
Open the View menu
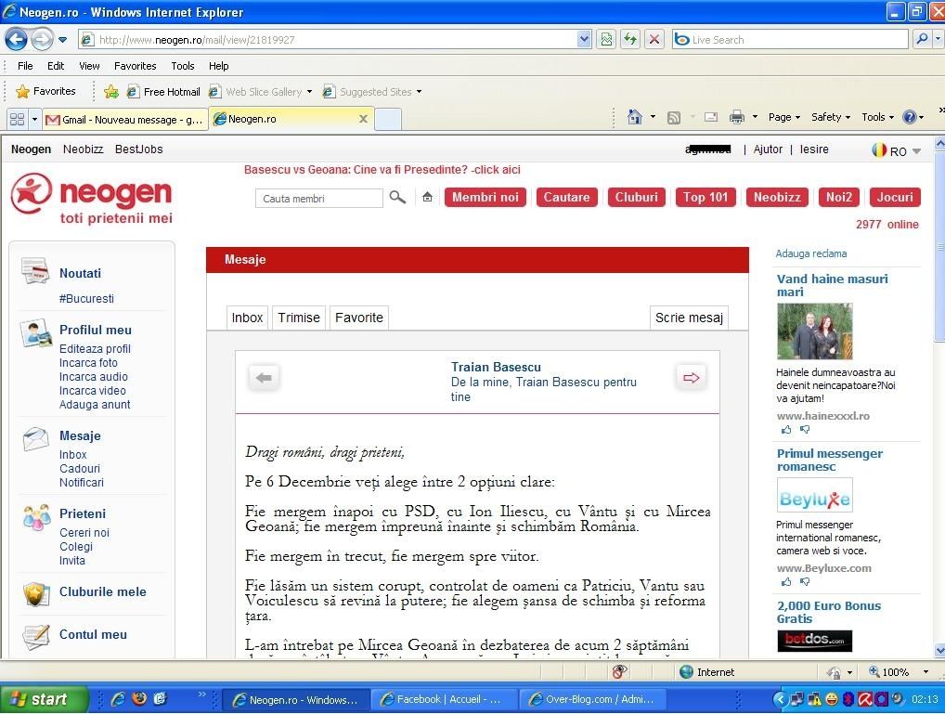[x=89, y=66]
